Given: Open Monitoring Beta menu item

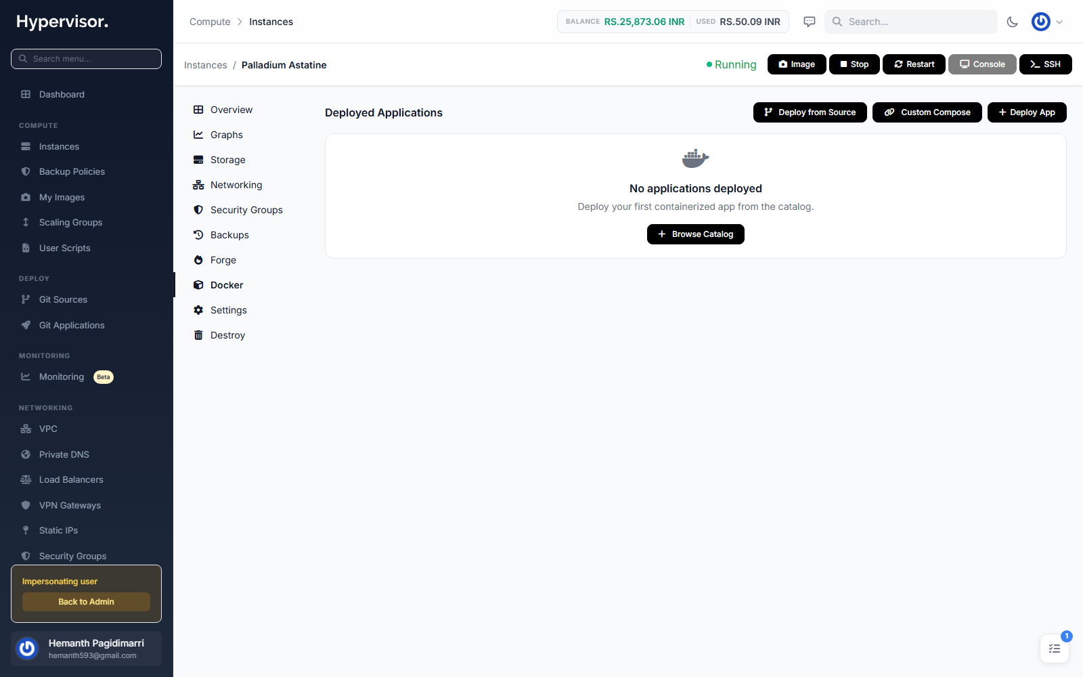Looking at the screenshot, I should 86,376.
